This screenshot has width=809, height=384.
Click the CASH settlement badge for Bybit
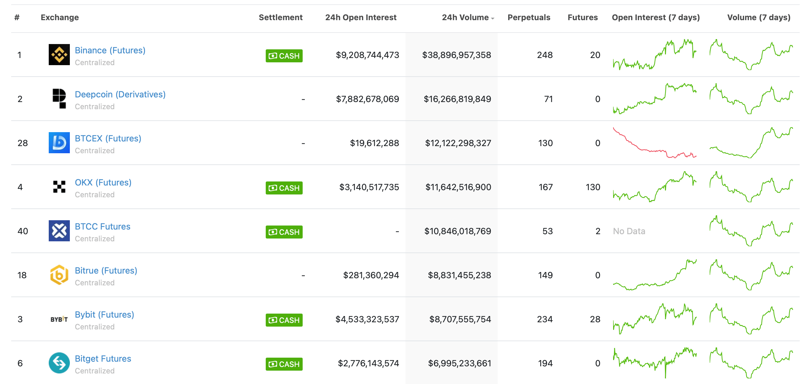tap(284, 320)
